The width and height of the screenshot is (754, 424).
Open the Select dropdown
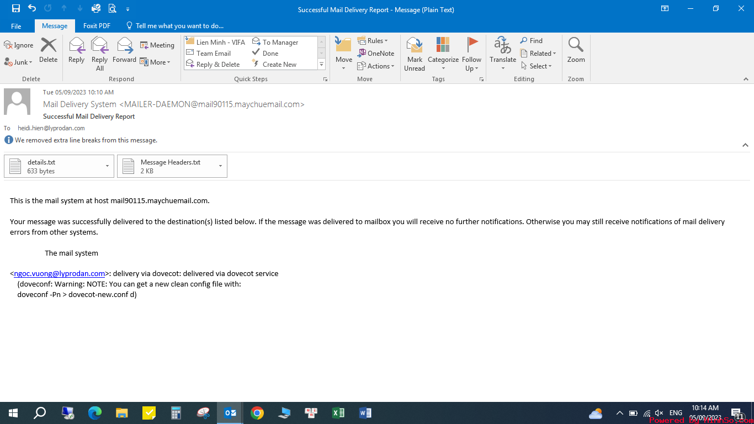pyautogui.click(x=536, y=66)
